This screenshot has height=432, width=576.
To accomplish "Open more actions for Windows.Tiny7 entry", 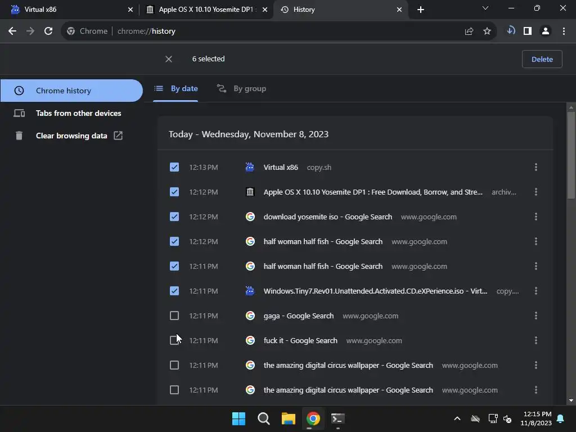I will tap(536, 291).
